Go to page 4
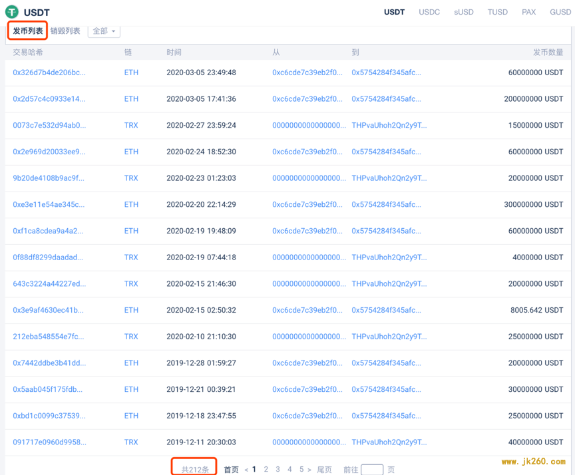 289,469
